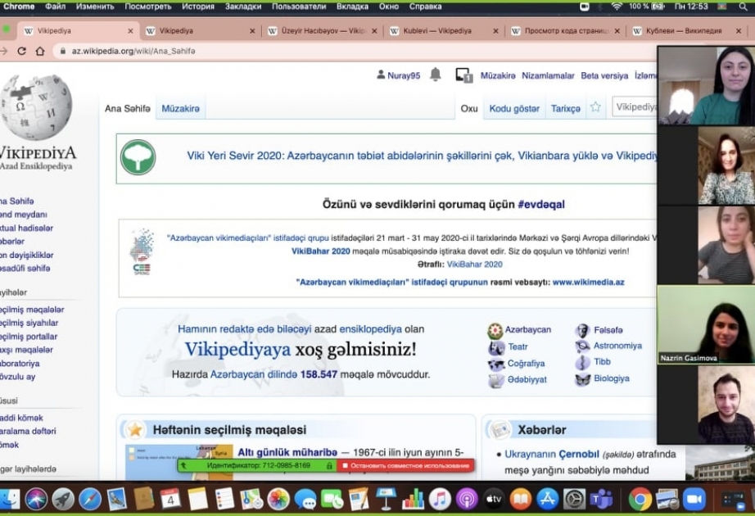Click the Ədəbiyyat portal icon
Image resolution: width=755 pixels, height=516 pixels.
pyautogui.click(x=496, y=381)
